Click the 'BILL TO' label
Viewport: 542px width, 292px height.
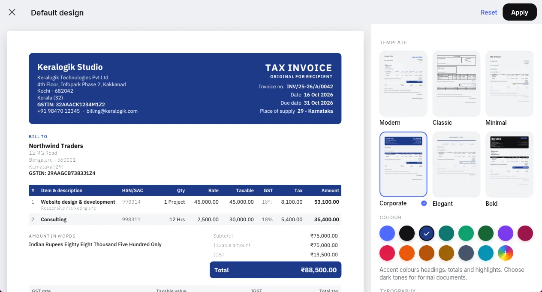(x=38, y=137)
